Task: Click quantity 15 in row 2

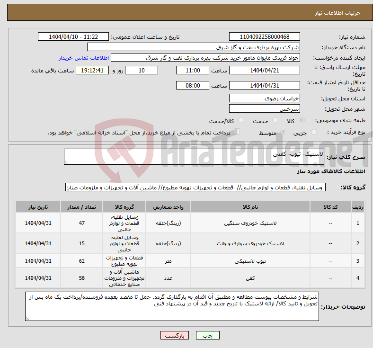Action: coord(81,243)
